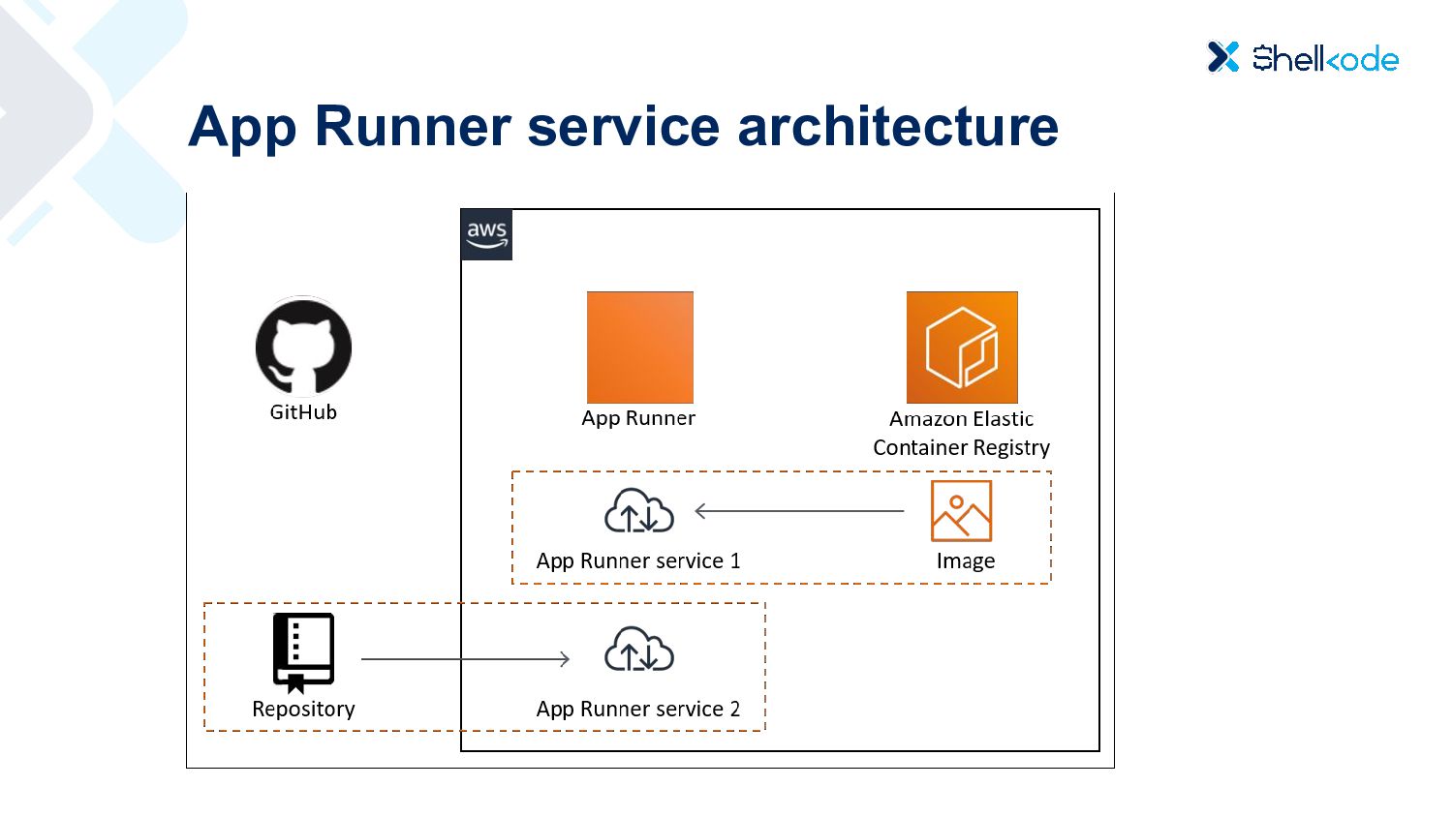Select the orange Image picture icon

point(961,511)
